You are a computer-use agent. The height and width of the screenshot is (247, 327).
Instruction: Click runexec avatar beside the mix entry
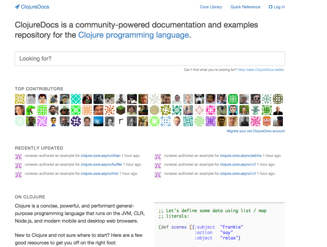(18, 175)
